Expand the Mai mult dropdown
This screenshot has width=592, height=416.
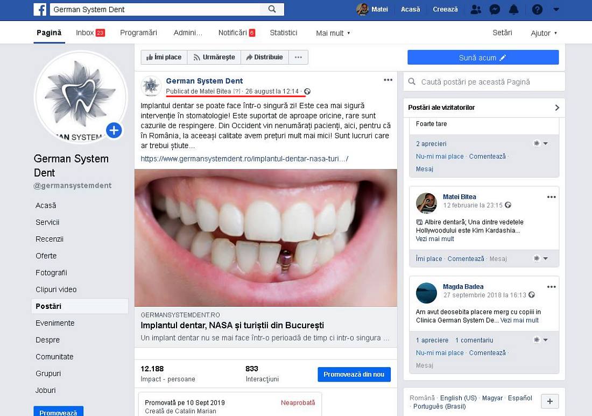coord(333,33)
